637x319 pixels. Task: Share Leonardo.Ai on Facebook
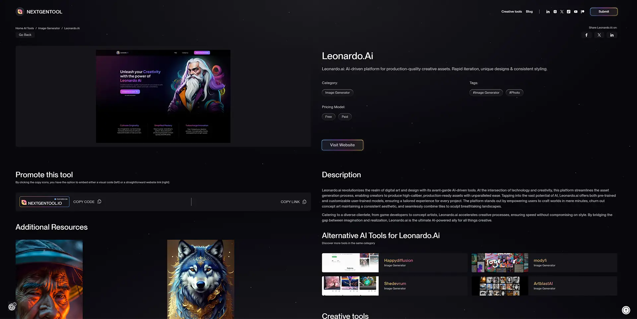pyautogui.click(x=586, y=35)
